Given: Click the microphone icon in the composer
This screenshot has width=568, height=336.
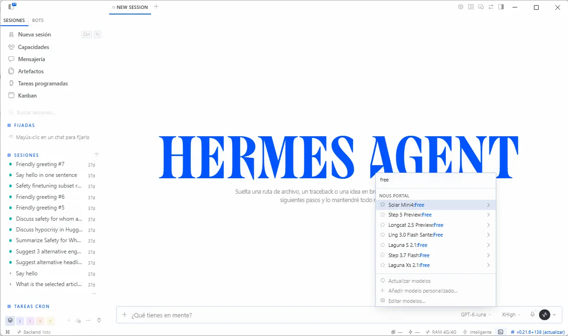Looking at the screenshot, I should coord(533,315).
